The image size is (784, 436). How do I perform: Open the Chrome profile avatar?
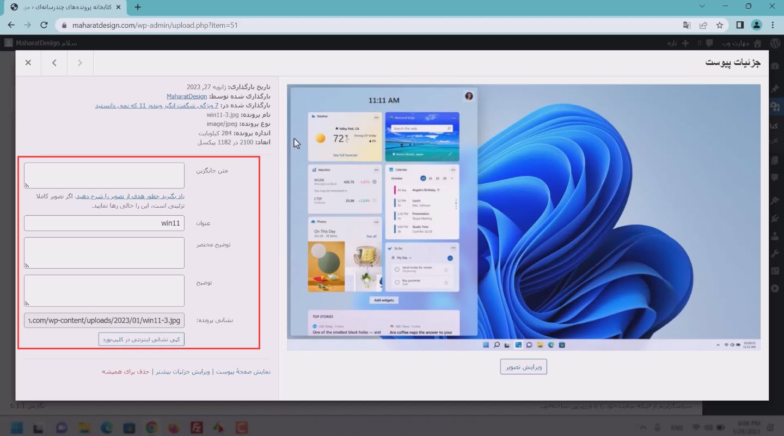click(756, 25)
